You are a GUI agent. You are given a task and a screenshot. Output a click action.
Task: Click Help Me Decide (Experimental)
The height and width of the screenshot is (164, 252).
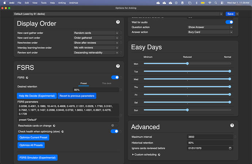point(37,96)
